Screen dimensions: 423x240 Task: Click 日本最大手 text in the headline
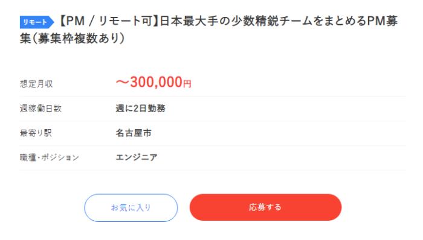coord(189,21)
